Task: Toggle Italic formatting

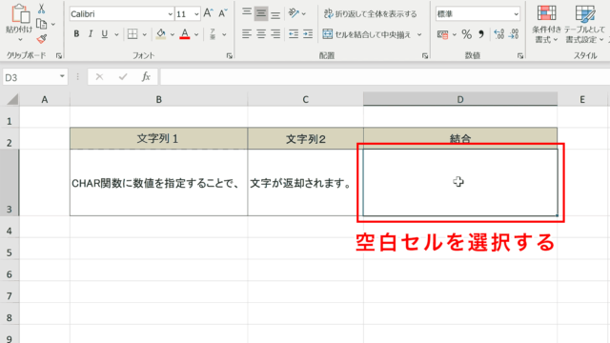Action: click(91, 34)
